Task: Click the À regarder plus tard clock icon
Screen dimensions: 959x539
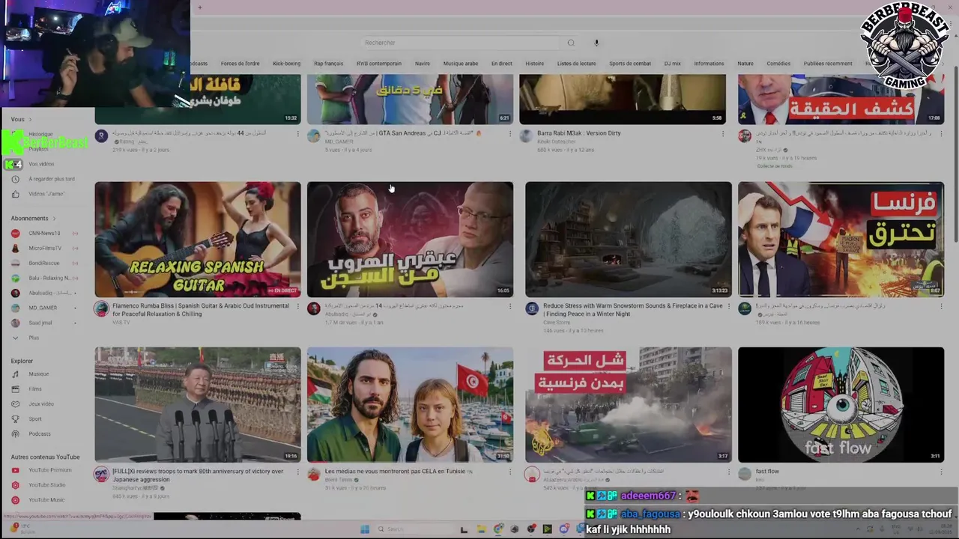Action: pos(15,179)
